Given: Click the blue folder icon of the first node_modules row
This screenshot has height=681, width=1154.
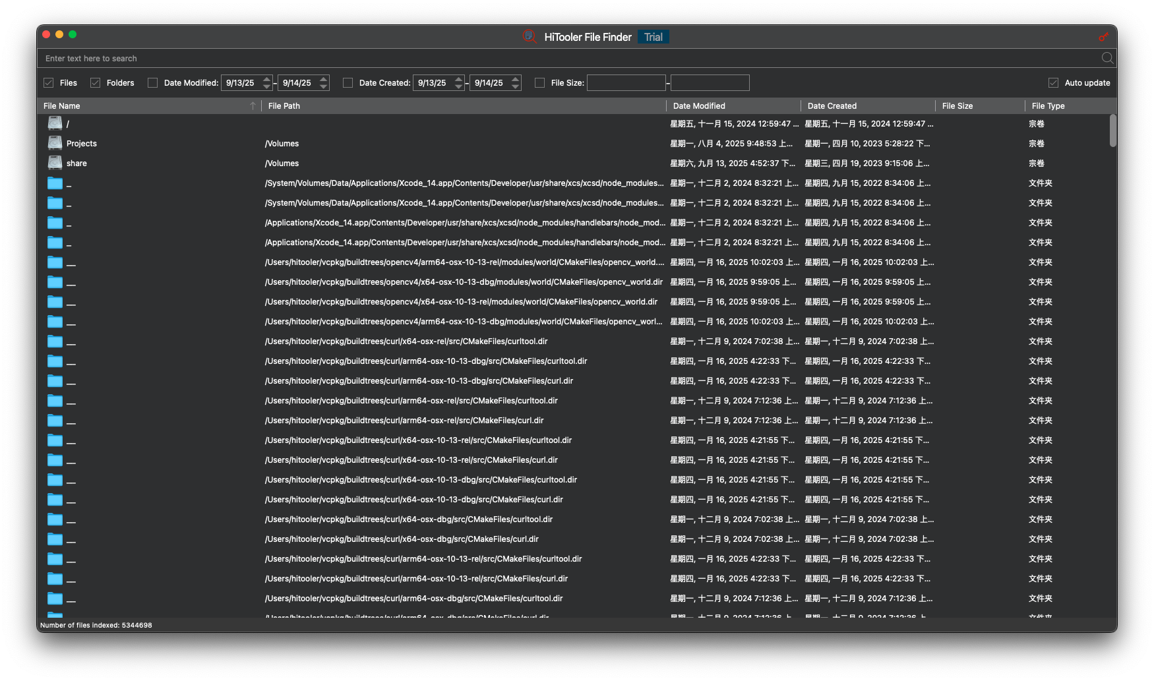Looking at the screenshot, I should 55,183.
